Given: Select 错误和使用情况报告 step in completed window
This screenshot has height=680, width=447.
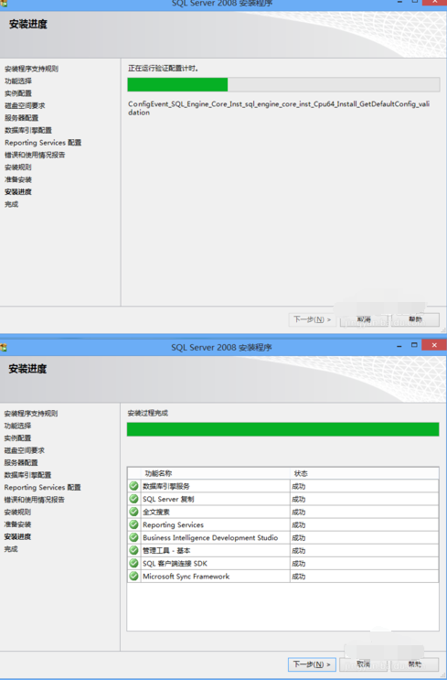Looking at the screenshot, I should click(x=34, y=500).
